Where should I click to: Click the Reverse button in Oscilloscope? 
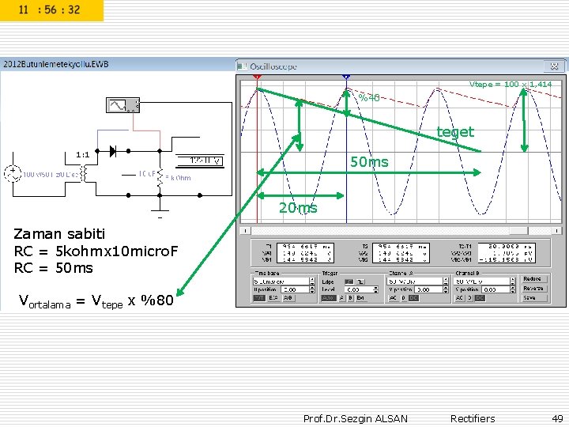click(535, 289)
